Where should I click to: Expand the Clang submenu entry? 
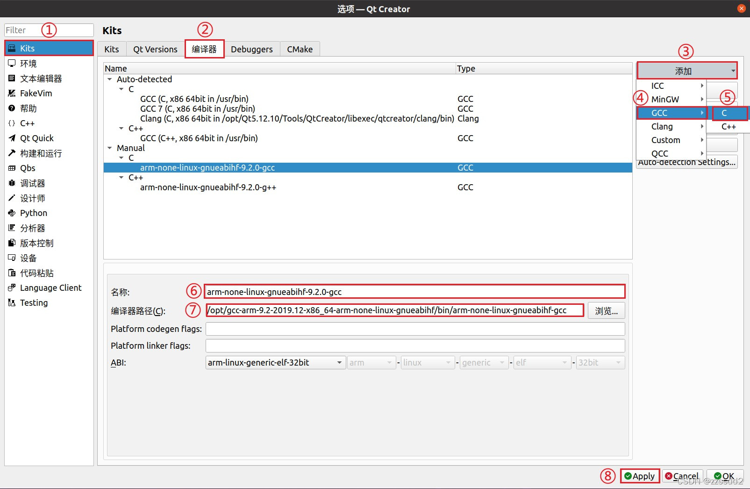(671, 126)
